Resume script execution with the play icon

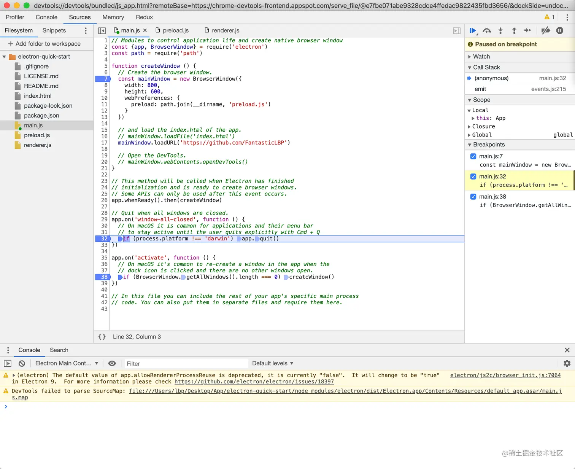pos(473,31)
